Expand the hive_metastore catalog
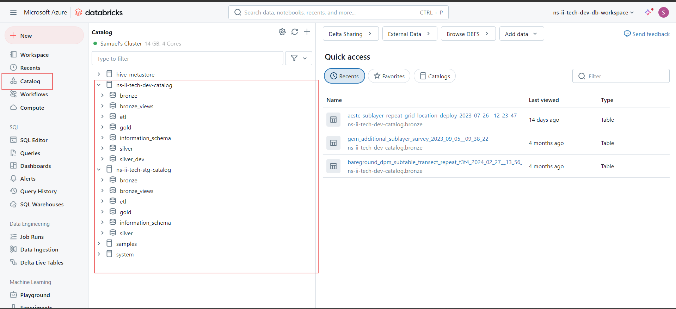Viewport: 676px width, 309px height. pos(99,74)
